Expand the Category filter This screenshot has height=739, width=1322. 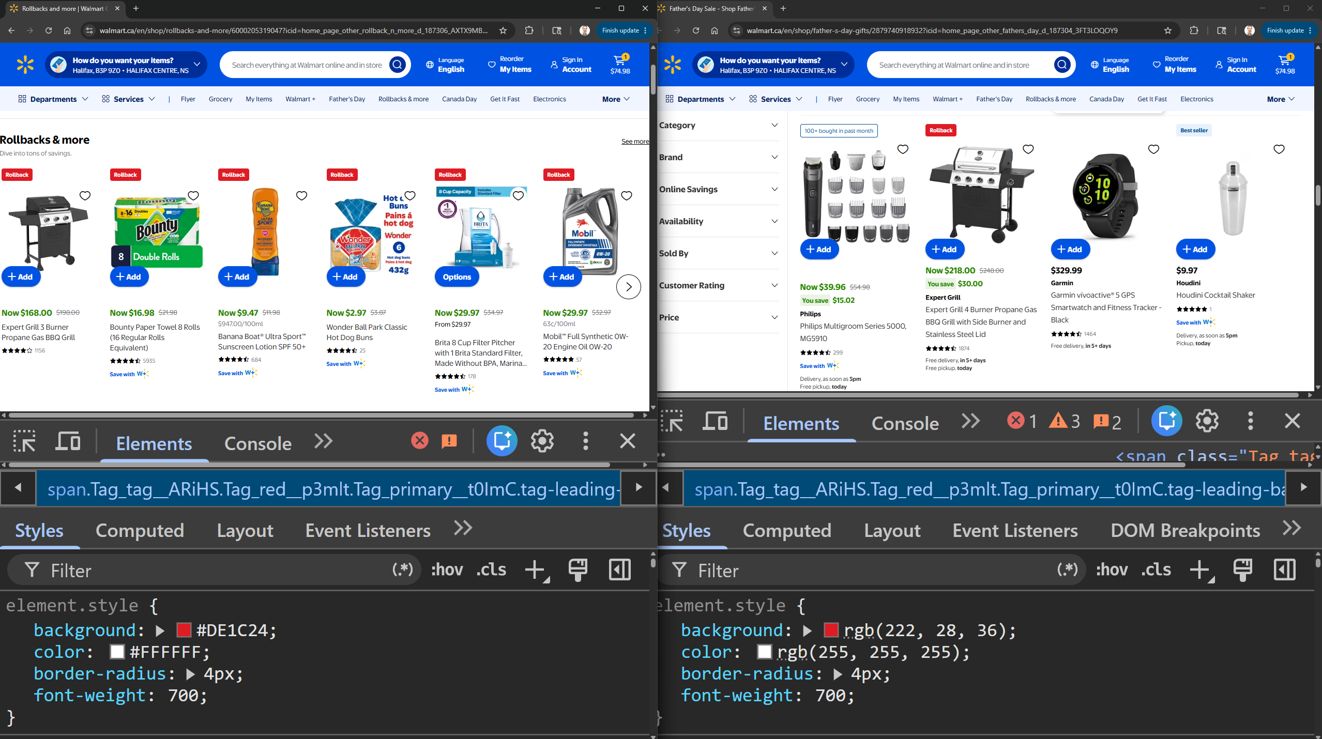pyautogui.click(x=718, y=125)
